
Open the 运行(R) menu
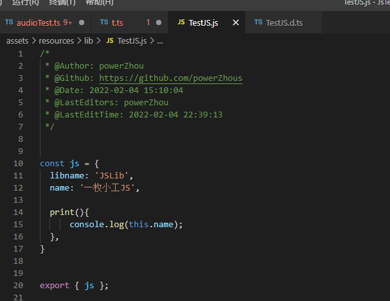tap(26, 3)
